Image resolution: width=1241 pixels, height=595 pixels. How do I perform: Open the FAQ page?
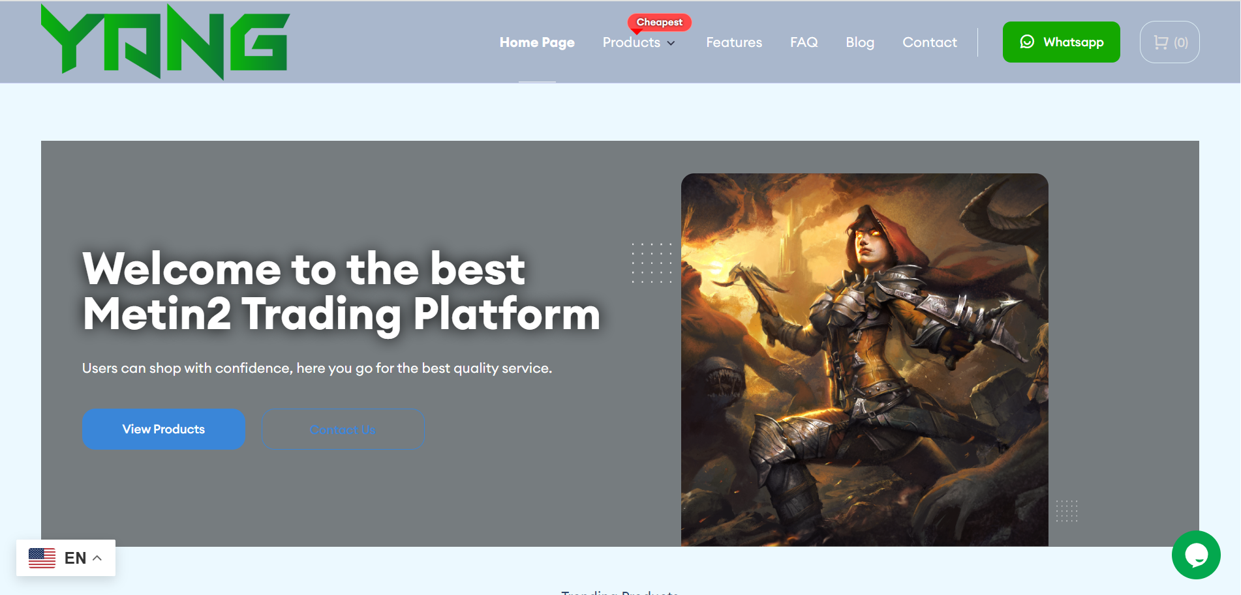pyautogui.click(x=804, y=42)
